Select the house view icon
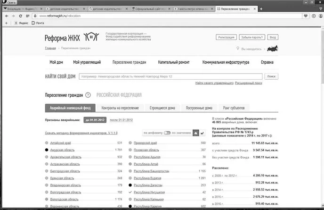The width and height of the screenshot is (324, 210). [x=196, y=133]
